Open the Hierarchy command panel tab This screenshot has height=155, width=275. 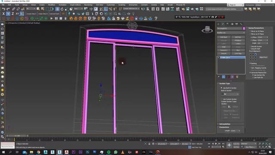pos(227,24)
